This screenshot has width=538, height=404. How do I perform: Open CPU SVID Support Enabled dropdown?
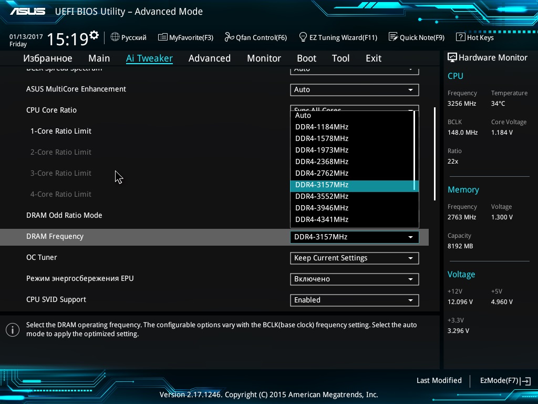pyautogui.click(x=355, y=300)
